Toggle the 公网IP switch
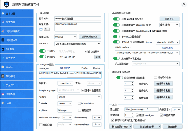 click(43, 51)
